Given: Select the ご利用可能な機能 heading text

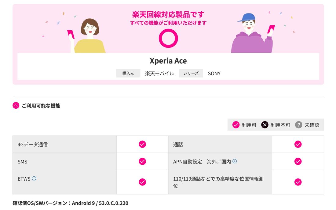Looking at the screenshot, I should pyautogui.click(x=41, y=106).
